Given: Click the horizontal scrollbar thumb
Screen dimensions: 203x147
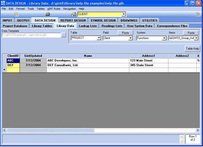Looking at the screenshot, I should [50, 130].
